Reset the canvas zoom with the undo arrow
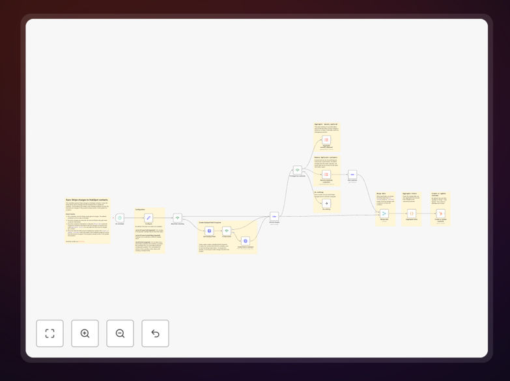 pyautogui.click(x=155, y=333)
